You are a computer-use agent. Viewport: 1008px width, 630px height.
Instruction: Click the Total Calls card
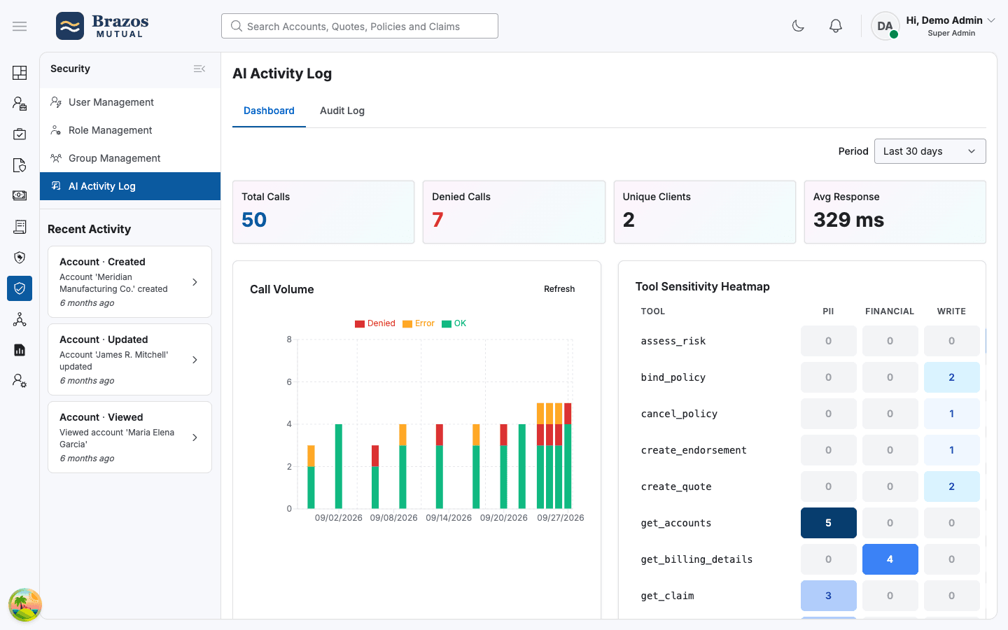pos(323,212)
